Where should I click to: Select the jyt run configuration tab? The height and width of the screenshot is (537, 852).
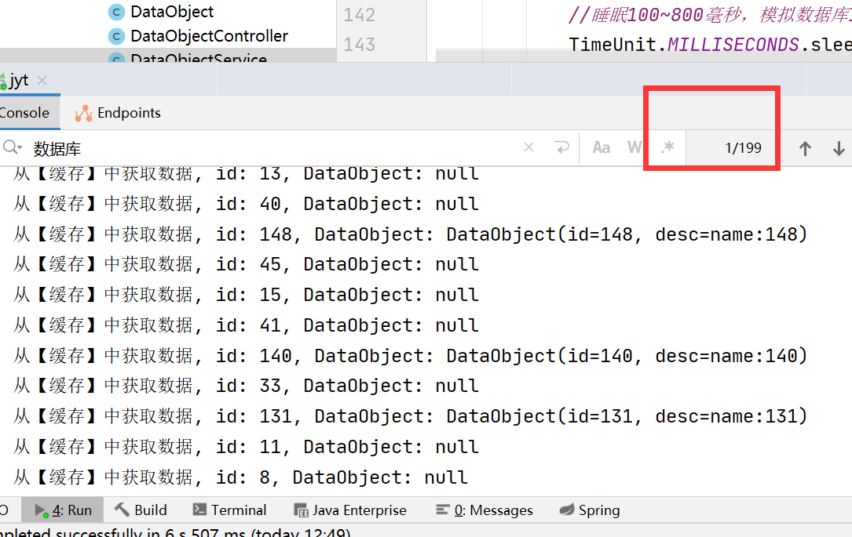[19, 80]
